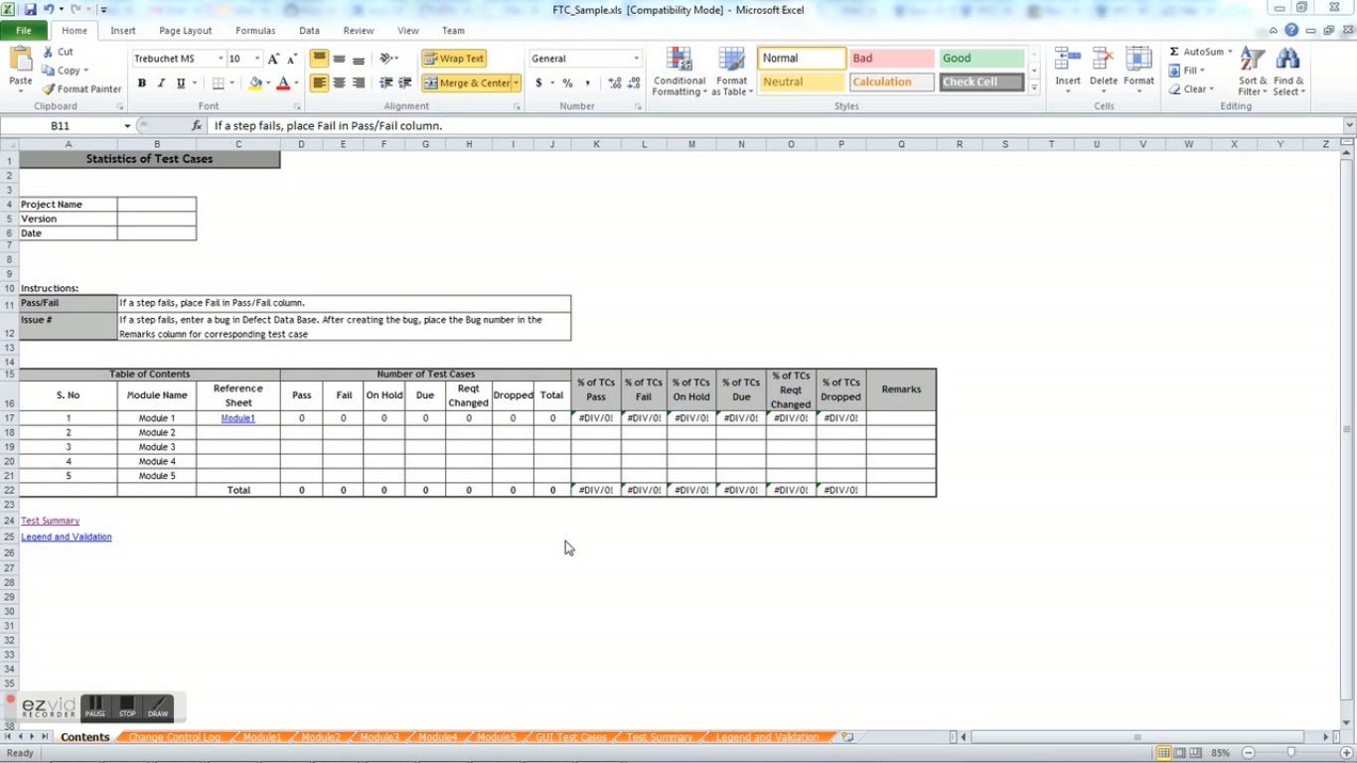
Task: Click the Insert cells icon
Action: pyautogui.click(x=1068, y=60)
